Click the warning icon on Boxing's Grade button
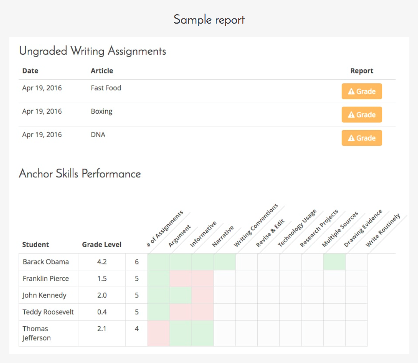 351,115
